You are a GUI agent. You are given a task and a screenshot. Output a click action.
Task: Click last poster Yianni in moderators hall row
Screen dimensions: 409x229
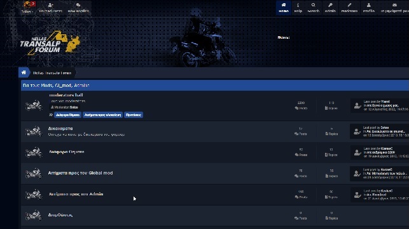[x=385, y=101]
